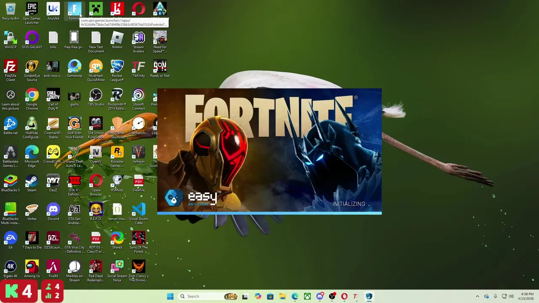The width and height of the screenshot is (539, 303).
Task: Launch Golf With Your Friends icon
Action: 75,128
